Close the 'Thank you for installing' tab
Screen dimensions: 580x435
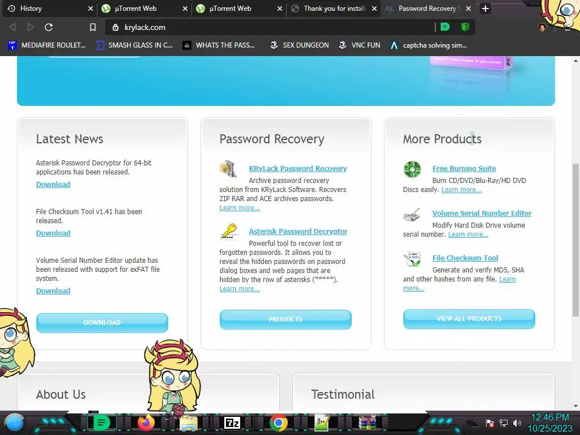374,8
